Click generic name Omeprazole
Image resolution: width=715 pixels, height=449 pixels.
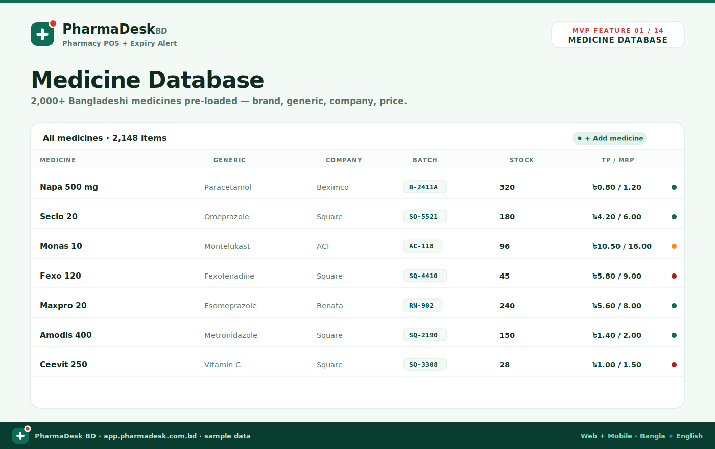tap(227, 217)
